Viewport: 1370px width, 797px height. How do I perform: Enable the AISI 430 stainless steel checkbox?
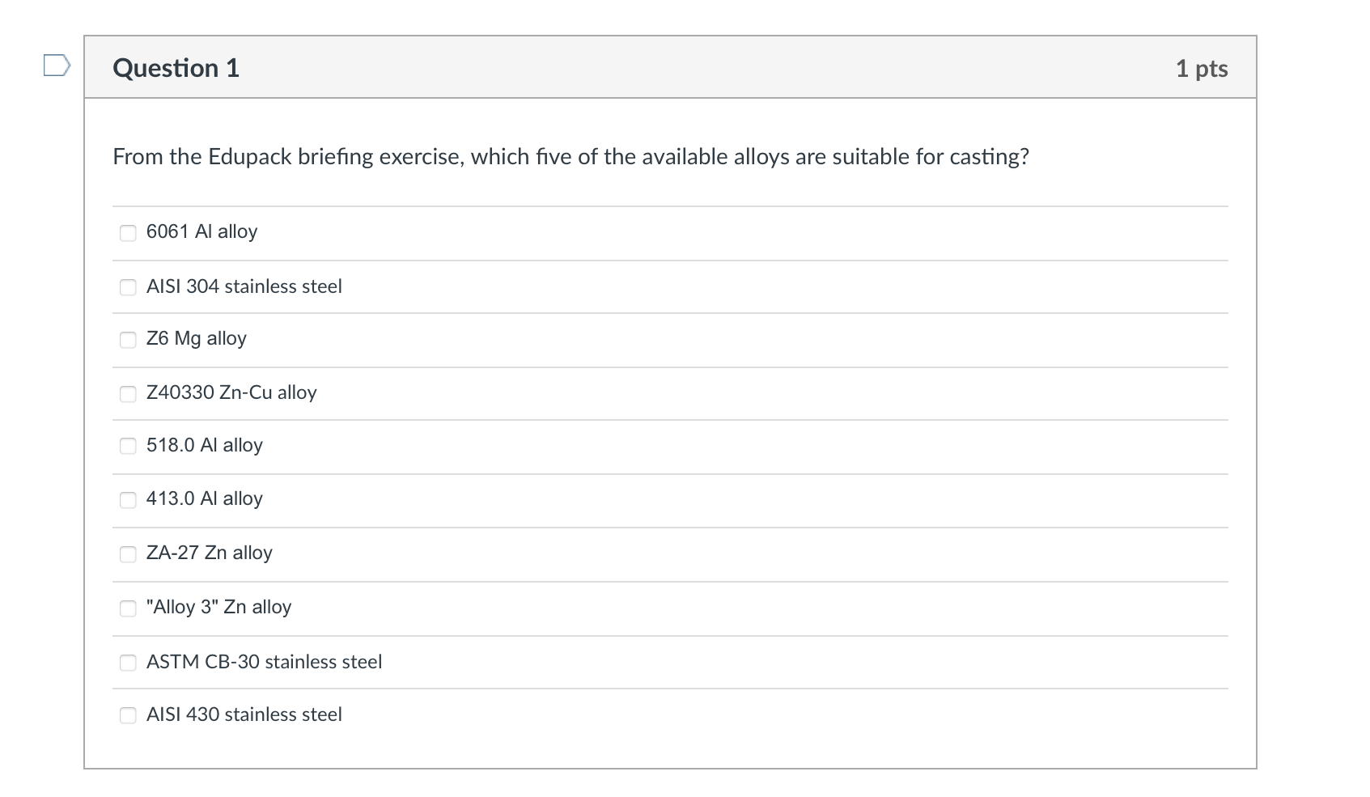(x=128, y=715)
